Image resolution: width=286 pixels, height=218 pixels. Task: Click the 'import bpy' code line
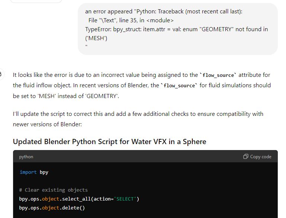pos(34,172)
